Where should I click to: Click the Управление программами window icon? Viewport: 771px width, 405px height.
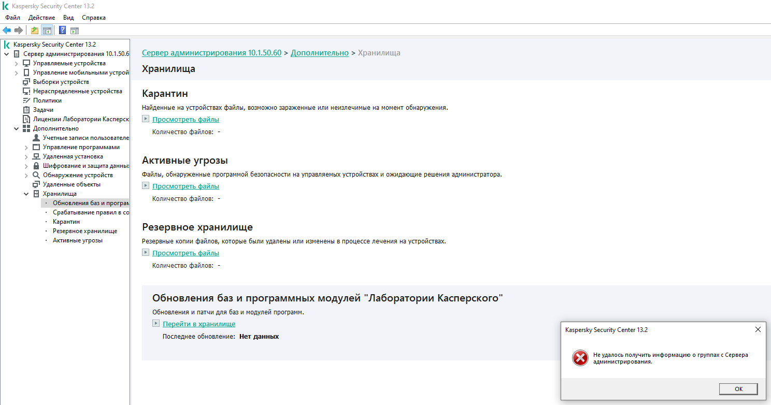[x=36, y=147]
